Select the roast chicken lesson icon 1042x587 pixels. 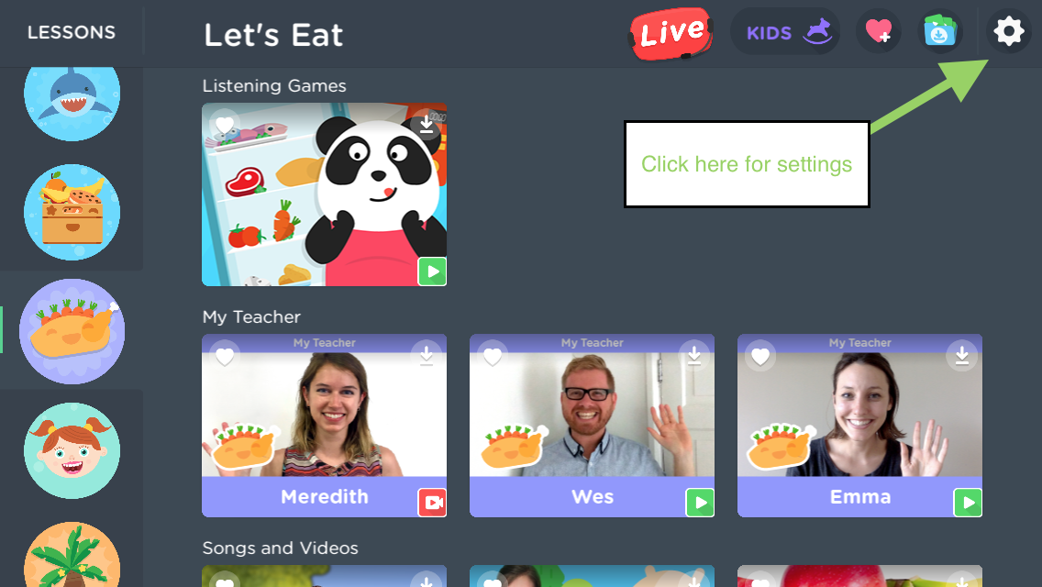tap(72, 331)
